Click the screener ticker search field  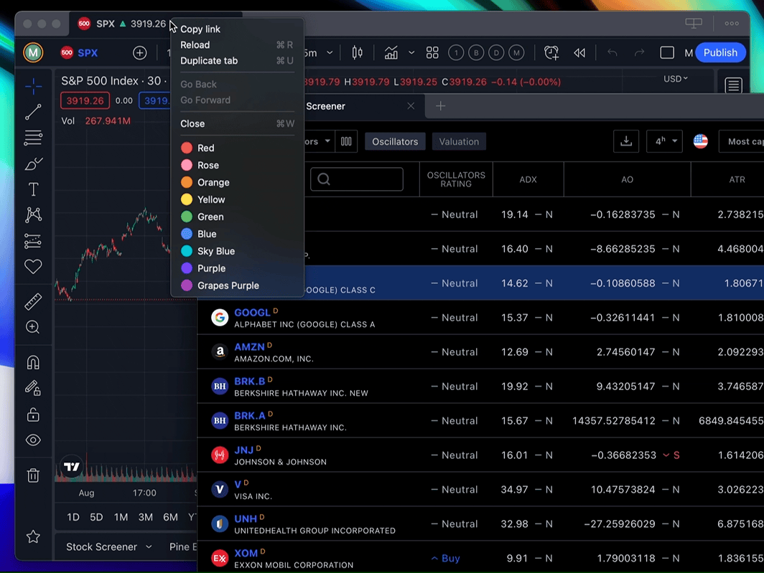357,179
